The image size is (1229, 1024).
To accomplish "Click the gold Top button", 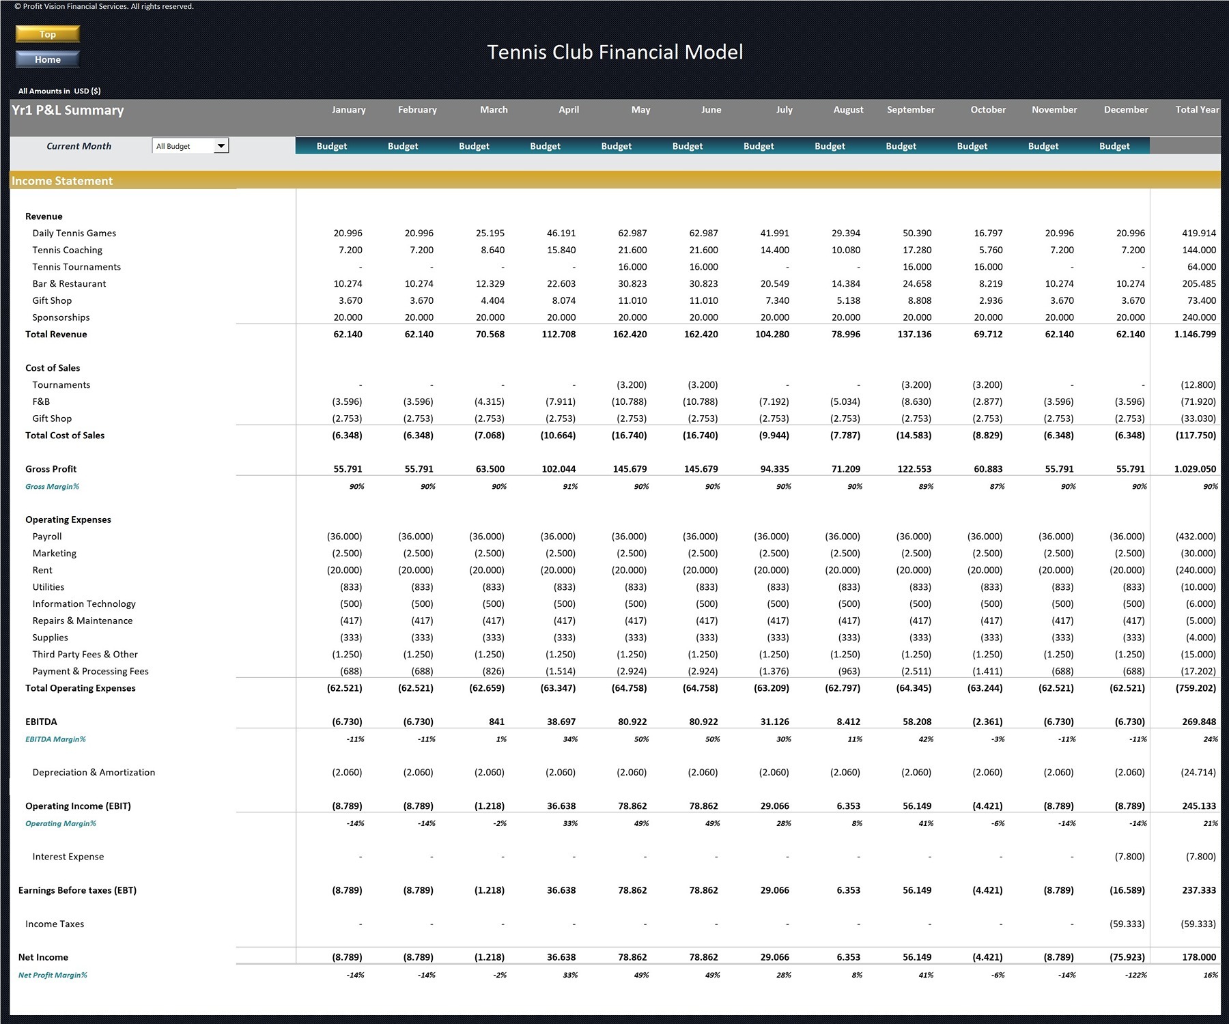I will click(48, 34).
